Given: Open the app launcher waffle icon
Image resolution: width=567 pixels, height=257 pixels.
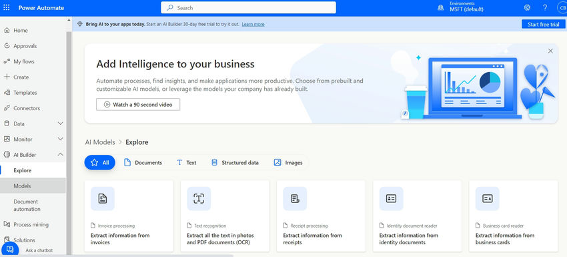Looking at the screenshot, I should pyautogui.click(x=7, y=7).
